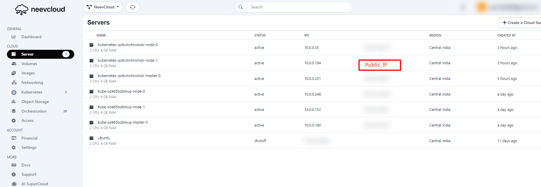Click the Settings gear icon
This screenshot has height=187, width=541.
(x=14, y=148)
